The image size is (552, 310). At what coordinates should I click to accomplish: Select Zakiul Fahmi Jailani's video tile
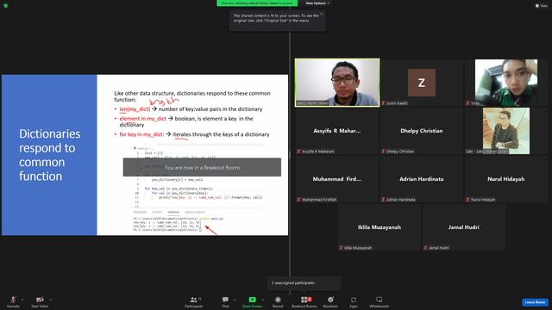pos(337,83)
